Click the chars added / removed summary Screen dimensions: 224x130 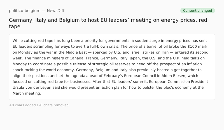click(39, 105)
